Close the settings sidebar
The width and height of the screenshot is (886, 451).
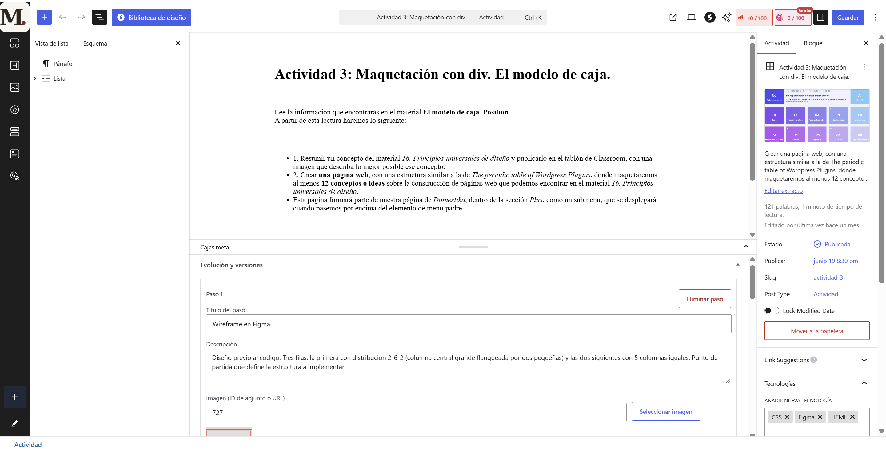coord(866,43)
